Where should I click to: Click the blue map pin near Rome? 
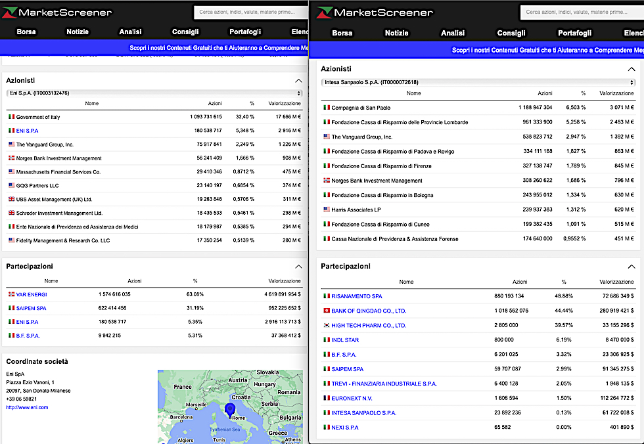coord(230,410)
